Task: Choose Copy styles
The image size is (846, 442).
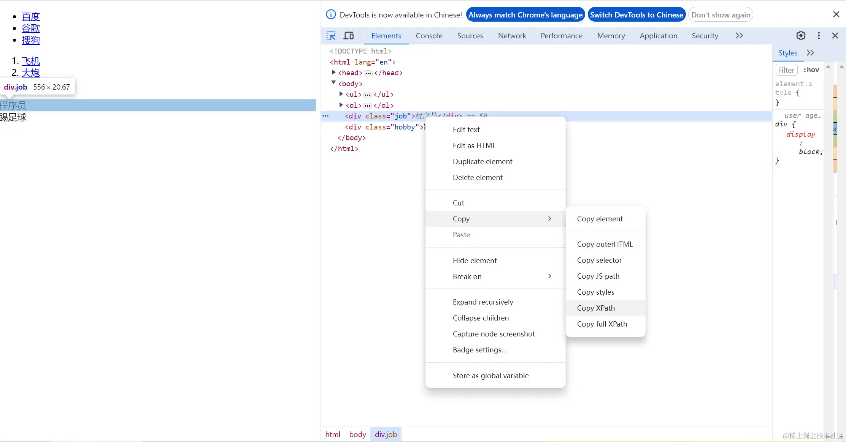Action: (x=606, y=292)
